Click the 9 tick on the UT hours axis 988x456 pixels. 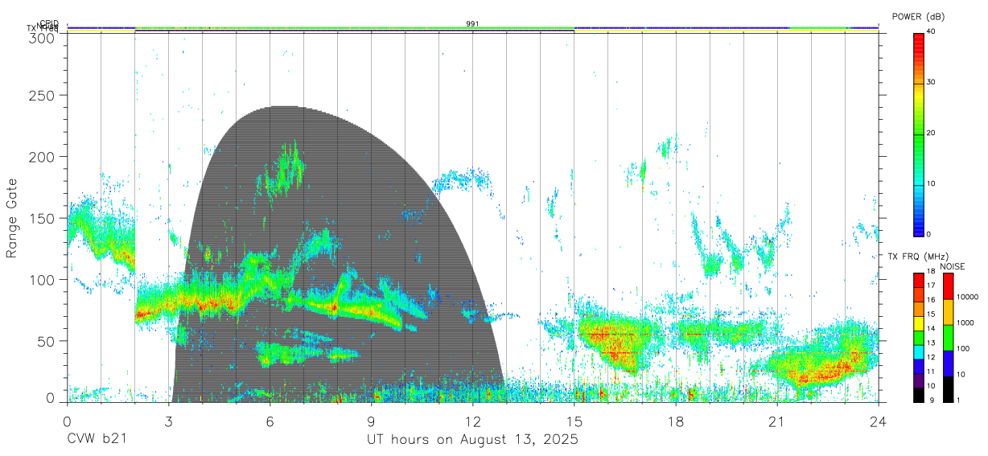tap(372, 421)
